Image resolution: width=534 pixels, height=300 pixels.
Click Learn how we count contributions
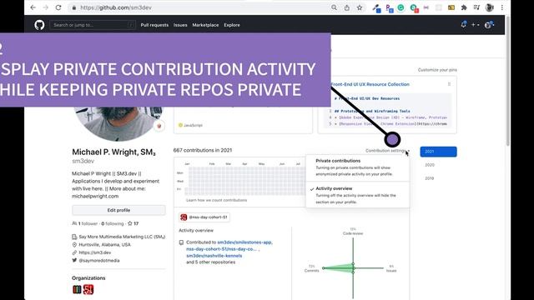point(217,200)
